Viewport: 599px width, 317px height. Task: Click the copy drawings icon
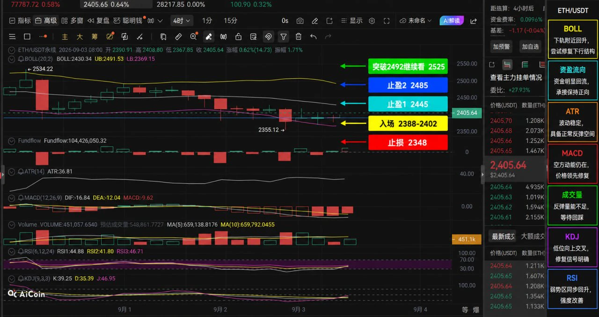coord(163,37)
